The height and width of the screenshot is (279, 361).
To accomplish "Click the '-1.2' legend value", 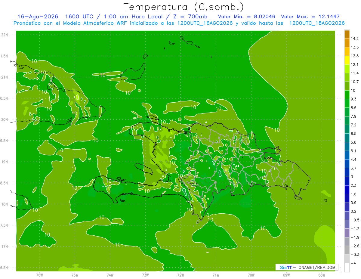I will [355, 229].
